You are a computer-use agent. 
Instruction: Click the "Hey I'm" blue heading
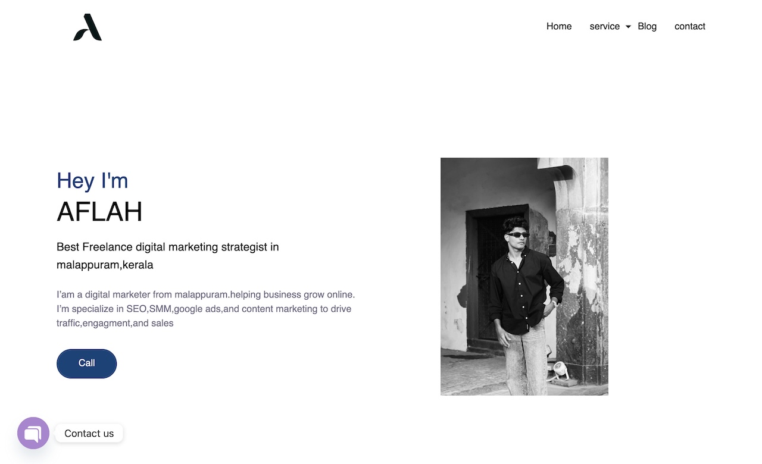(92, 180)
